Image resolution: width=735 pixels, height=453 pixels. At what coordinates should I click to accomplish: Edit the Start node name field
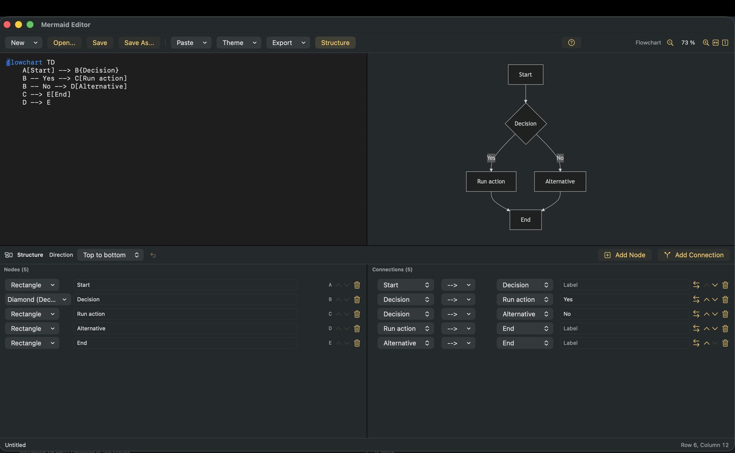pos(185,285)
